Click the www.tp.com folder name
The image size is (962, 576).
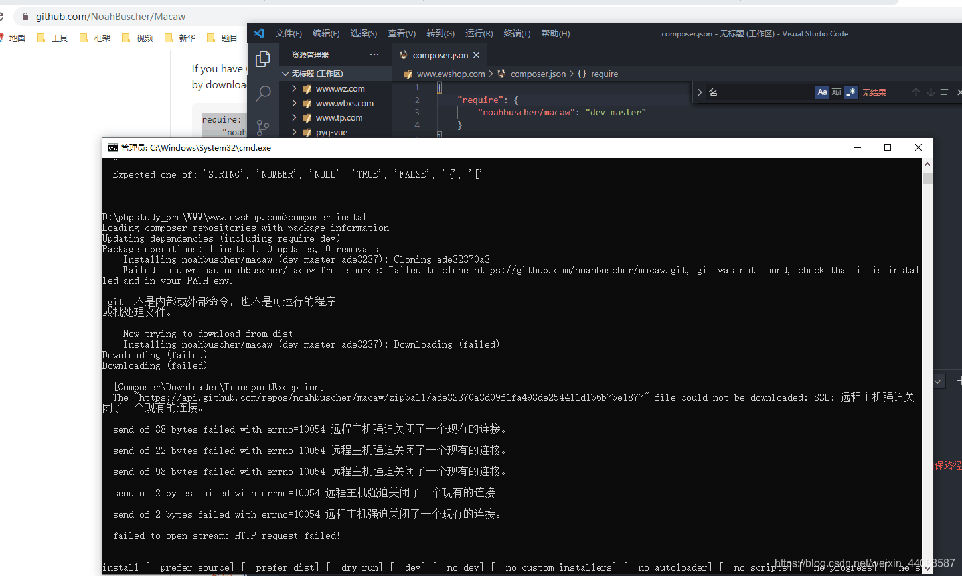[x=339, y=117]
